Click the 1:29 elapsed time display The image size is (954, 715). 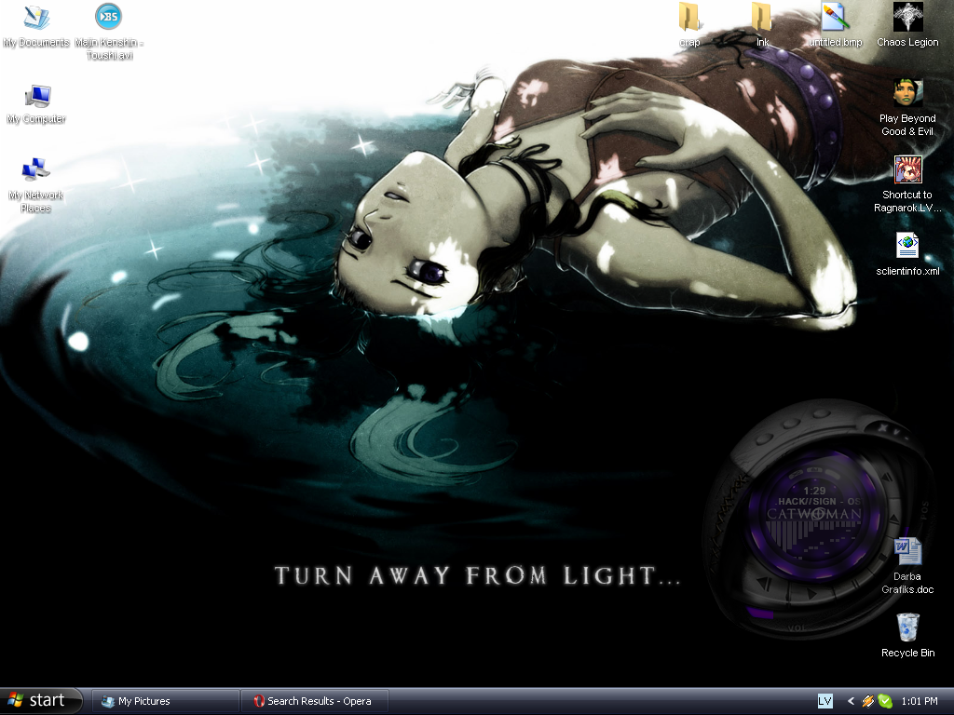[x=814, y=491]
